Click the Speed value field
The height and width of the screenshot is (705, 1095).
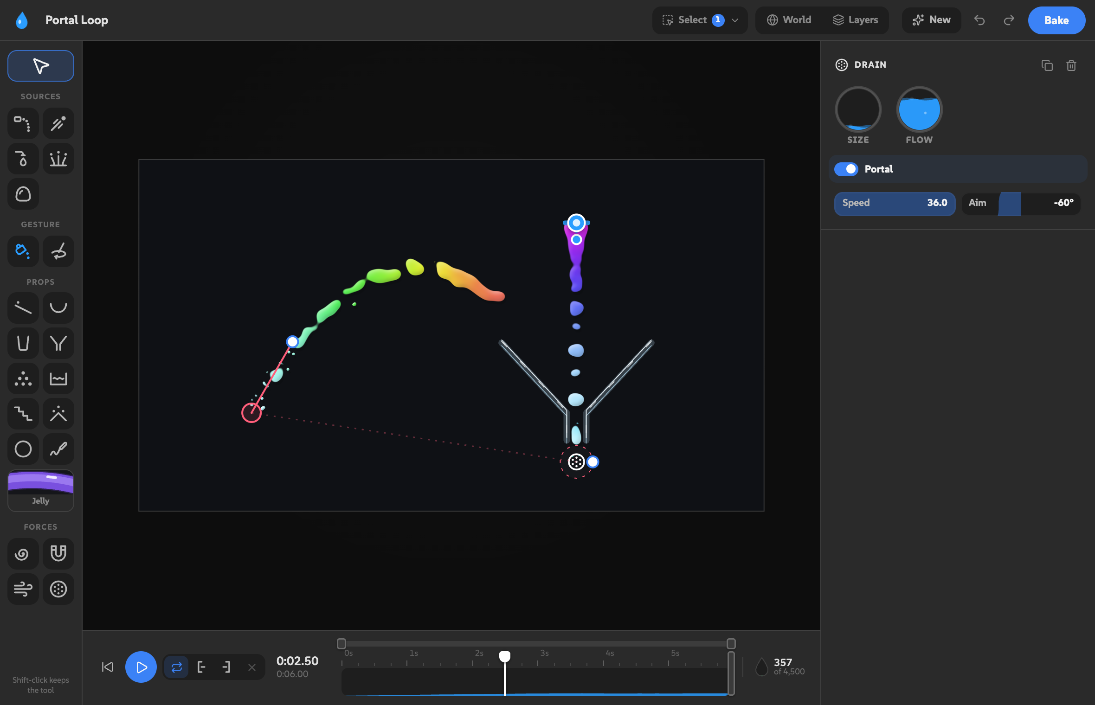(x=895, y=203)
